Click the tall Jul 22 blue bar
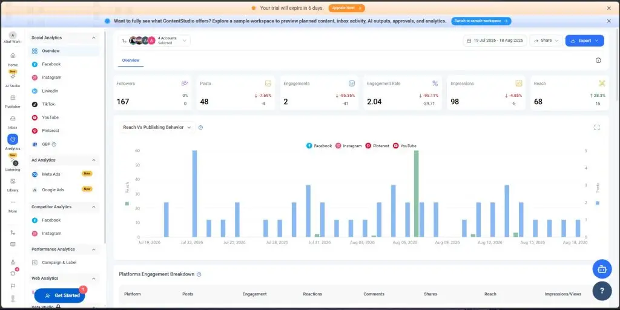Image resolution: width=620 pixels, height=310 pixels. click(x=194, y=194)
